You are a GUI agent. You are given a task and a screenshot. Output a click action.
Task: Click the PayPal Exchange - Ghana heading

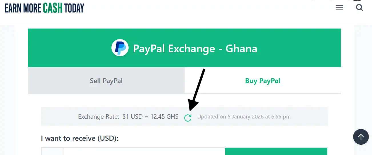(195, 48)
